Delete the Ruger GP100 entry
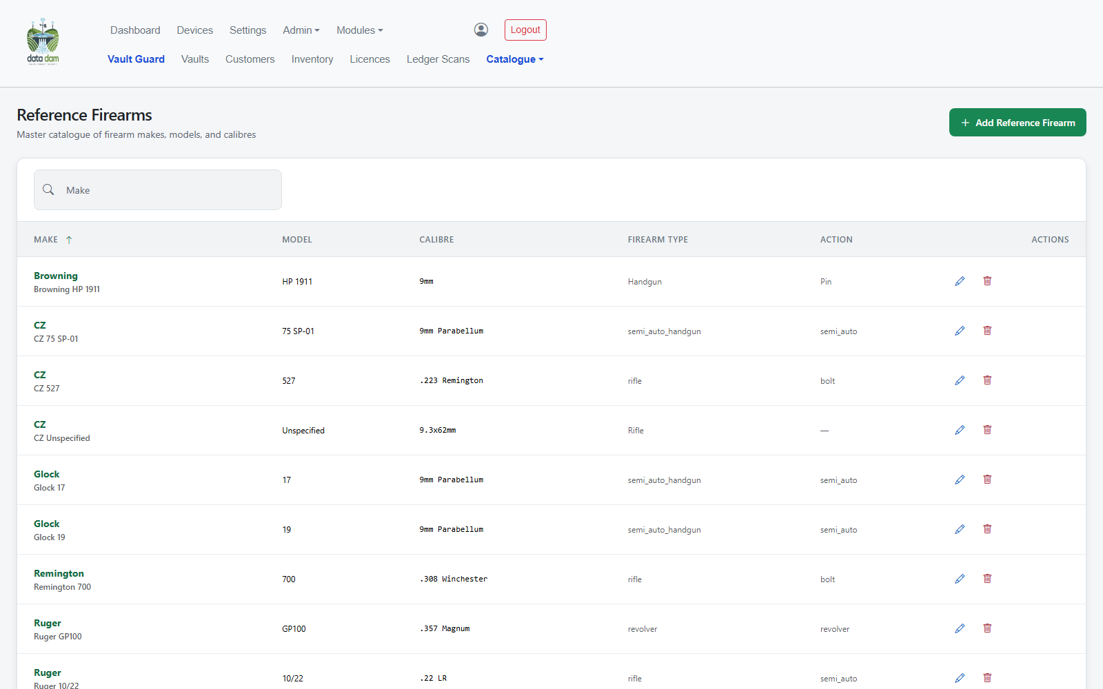The width and height of the screenshot is (1103, 689). (x=987, y=628)
